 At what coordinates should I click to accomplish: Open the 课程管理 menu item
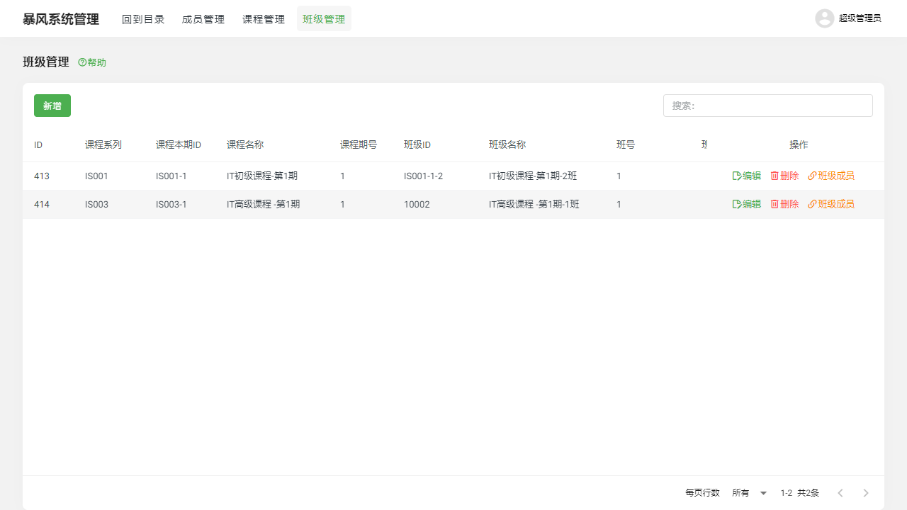(x=263, y=19)
